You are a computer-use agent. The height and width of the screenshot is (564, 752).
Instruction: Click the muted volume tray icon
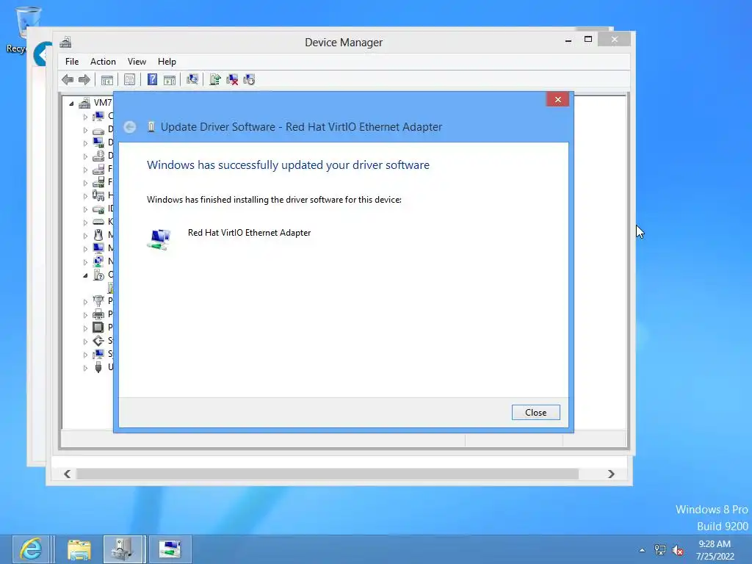point(678,550)
